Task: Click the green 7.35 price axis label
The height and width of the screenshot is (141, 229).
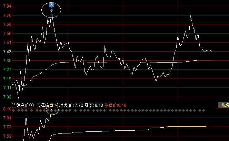Action: (x=7, y=61)
